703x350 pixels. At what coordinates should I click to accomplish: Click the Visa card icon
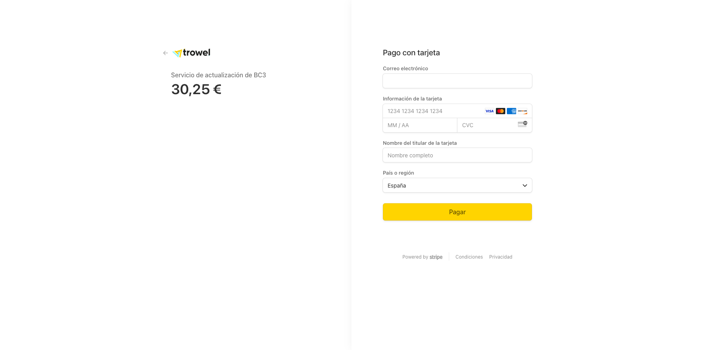(489, 111)
